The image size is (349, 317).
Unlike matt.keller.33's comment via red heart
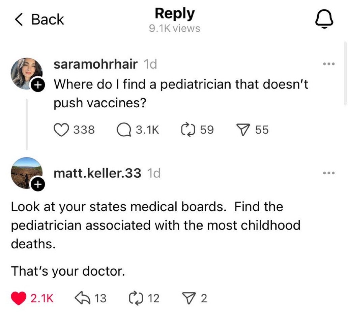[20, 298]
